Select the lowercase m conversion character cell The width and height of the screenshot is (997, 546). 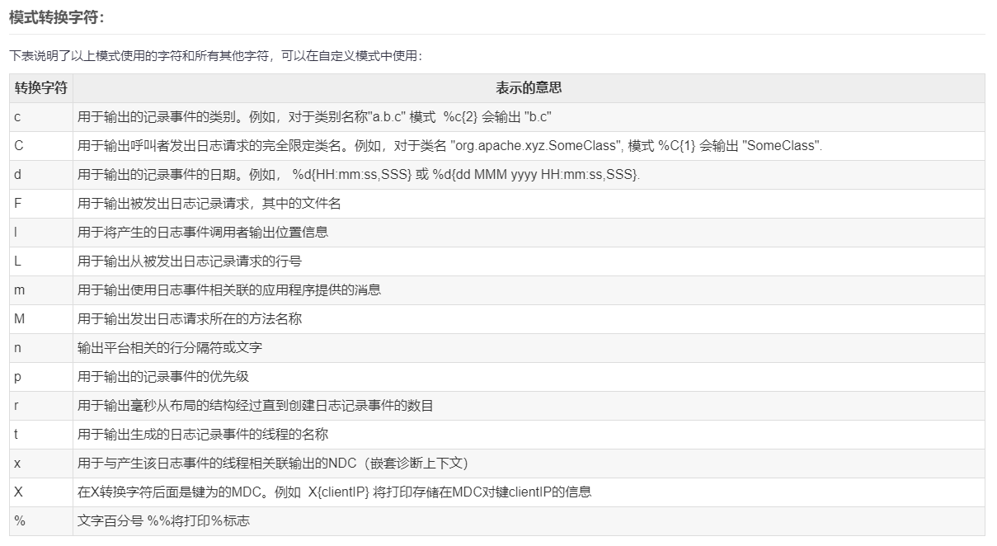(41, 290)
